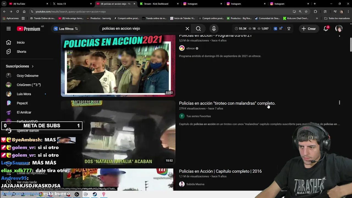Open title Policías en acción tiroteo con malandras
This screenshot has height=198, width=352.
coord(227,103)
